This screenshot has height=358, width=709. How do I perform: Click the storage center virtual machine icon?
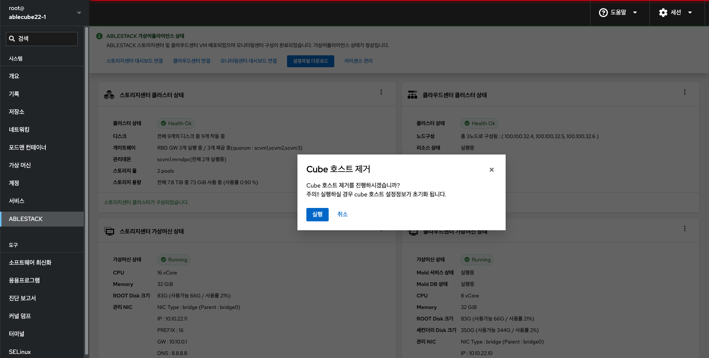pos(109,231)
